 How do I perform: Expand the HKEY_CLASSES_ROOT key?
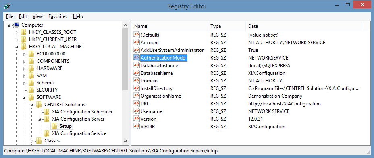[x=17, y=32]
